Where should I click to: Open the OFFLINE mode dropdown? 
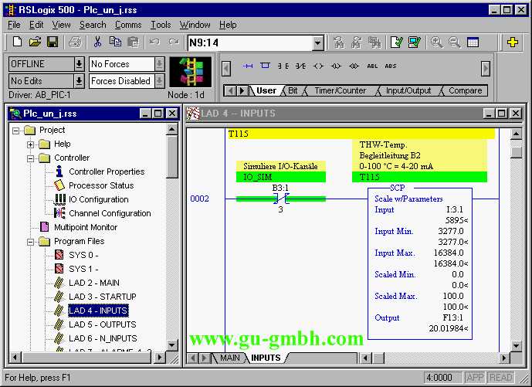(x=79, y=64)
